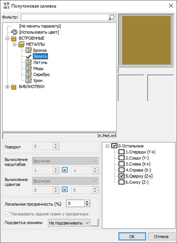Uncheck 5.Сверху (Z+) checkbox
The image size is (177, 243).
(x=122, y=176)
